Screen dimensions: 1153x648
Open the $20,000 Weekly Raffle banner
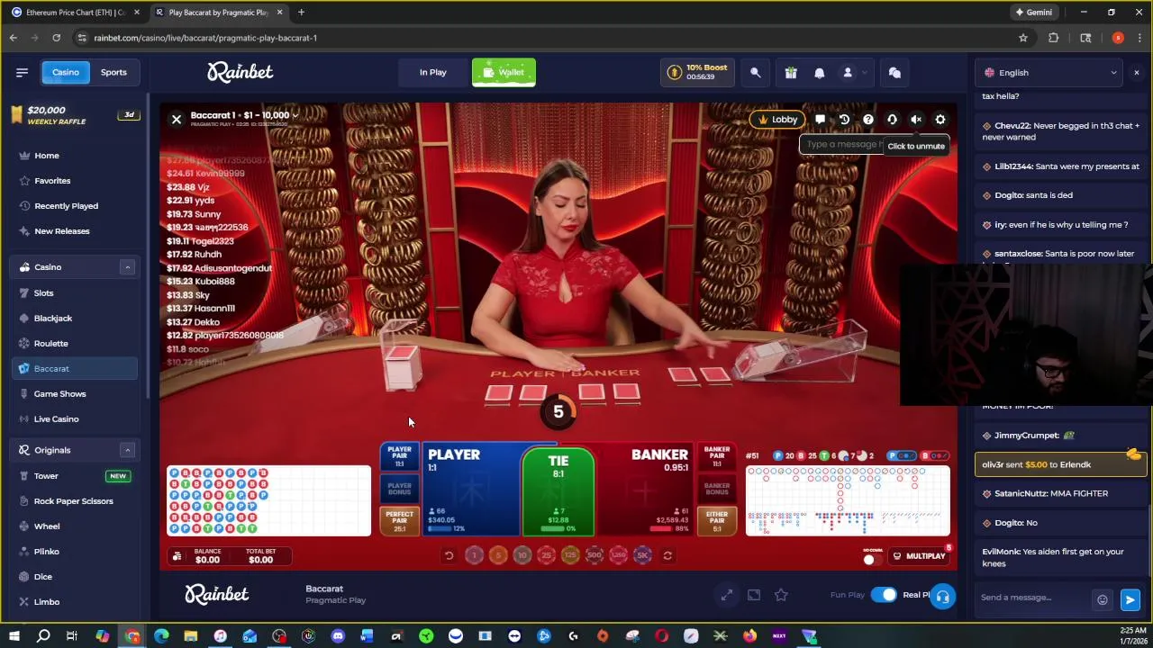click(74, 115)
